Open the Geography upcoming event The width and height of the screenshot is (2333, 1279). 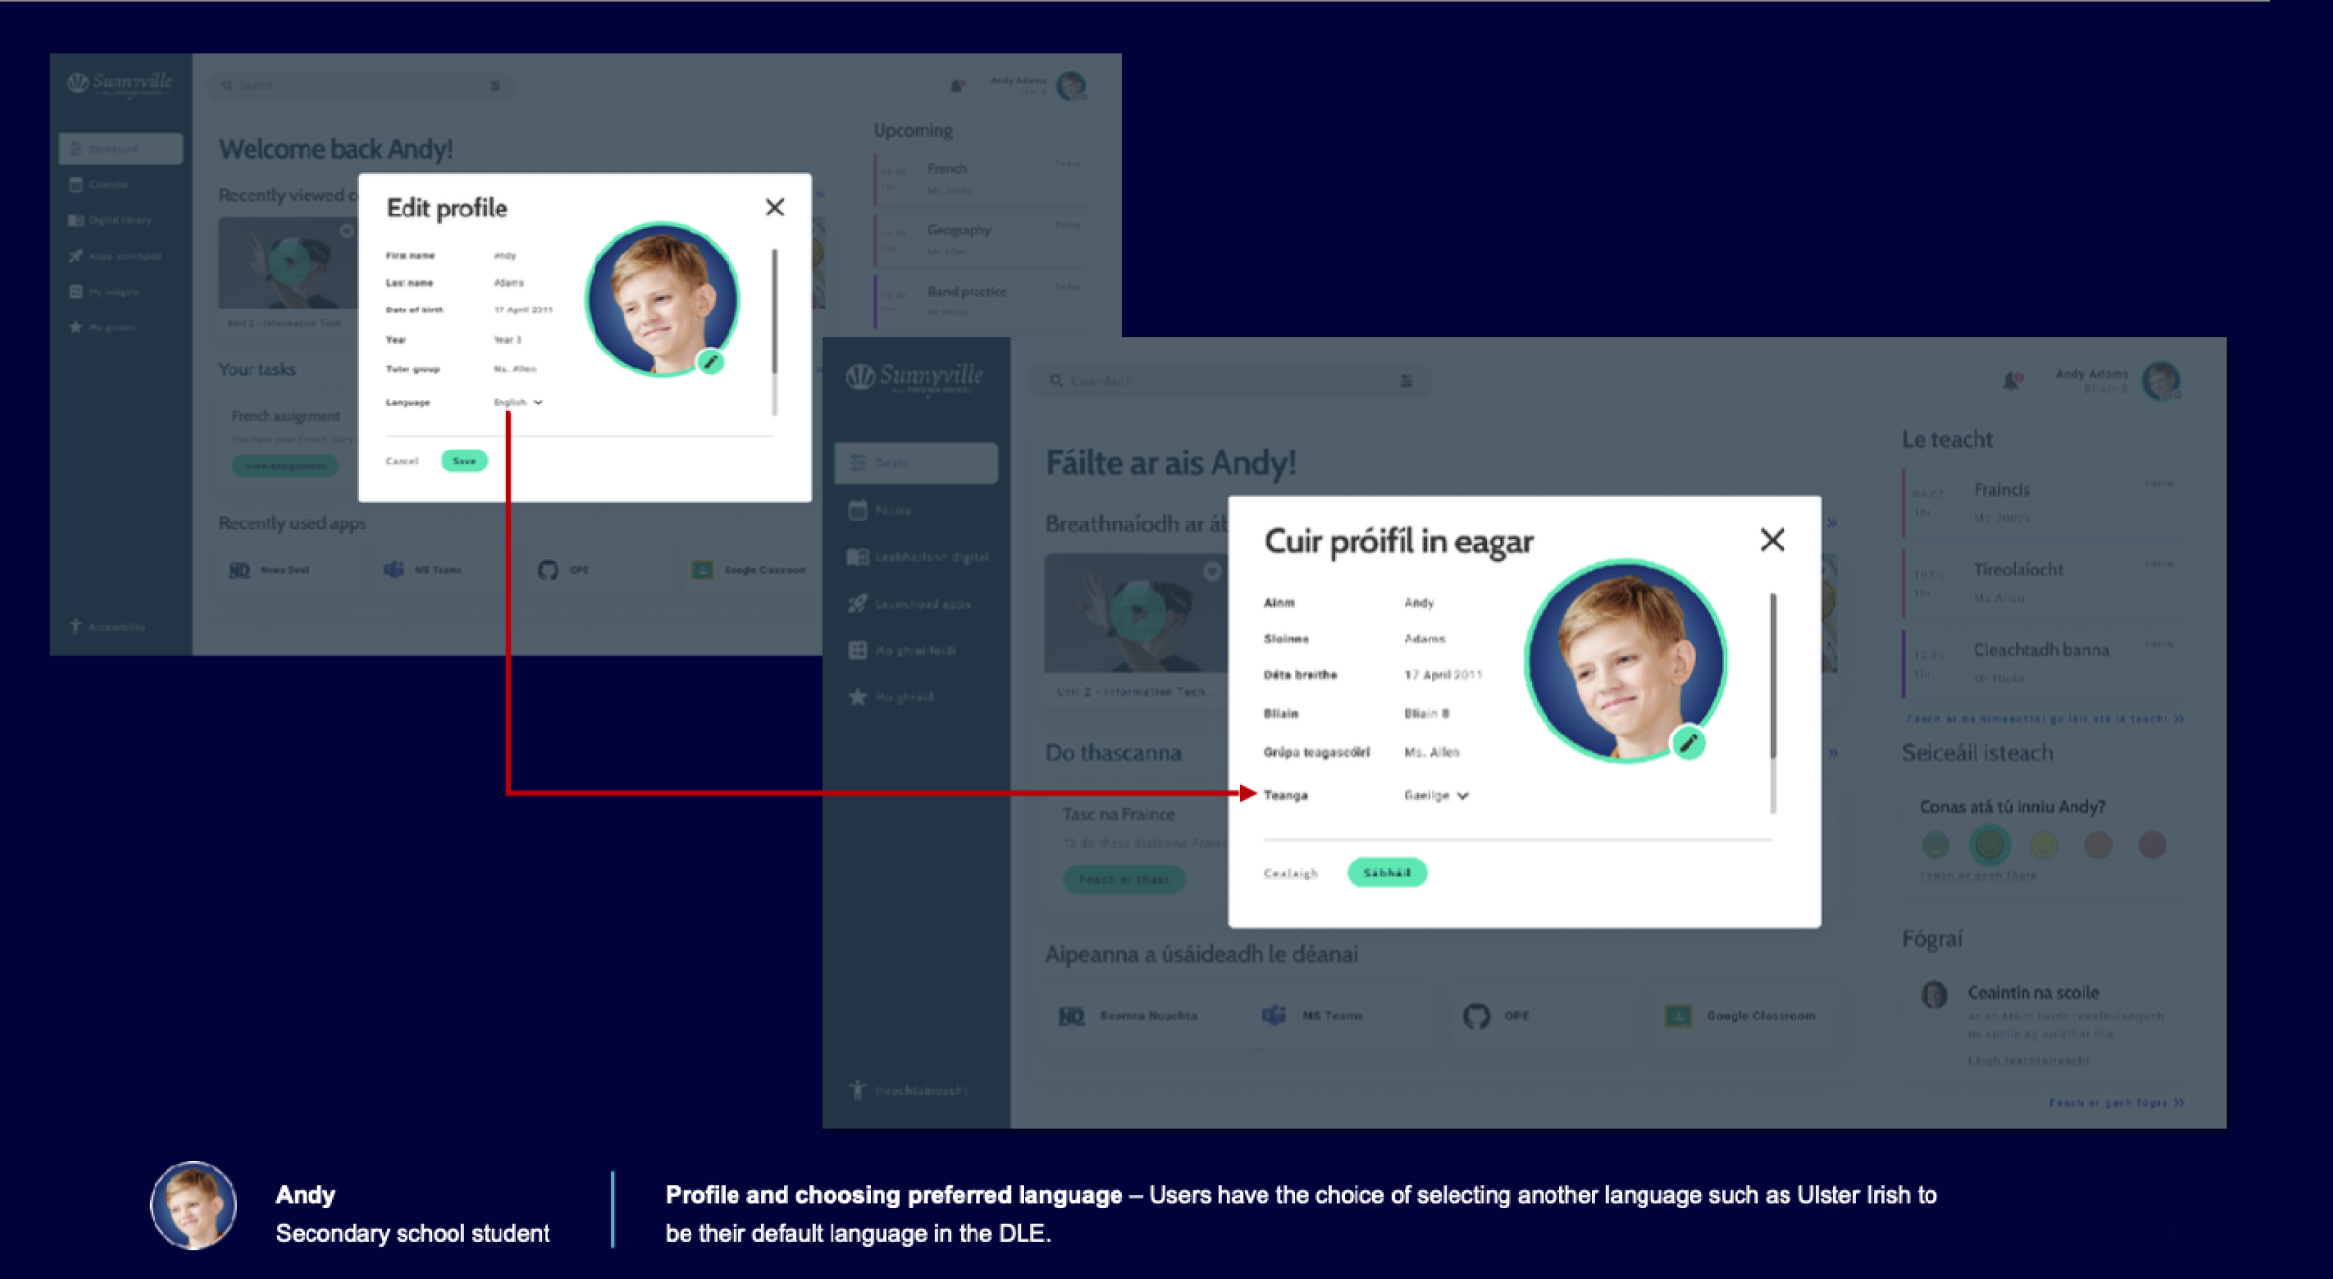(980, 239)
